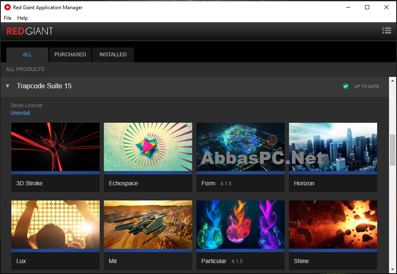Select the 3D Stroke thumbnail
Viewport: 397px width, 274px height.
[56, 147]
